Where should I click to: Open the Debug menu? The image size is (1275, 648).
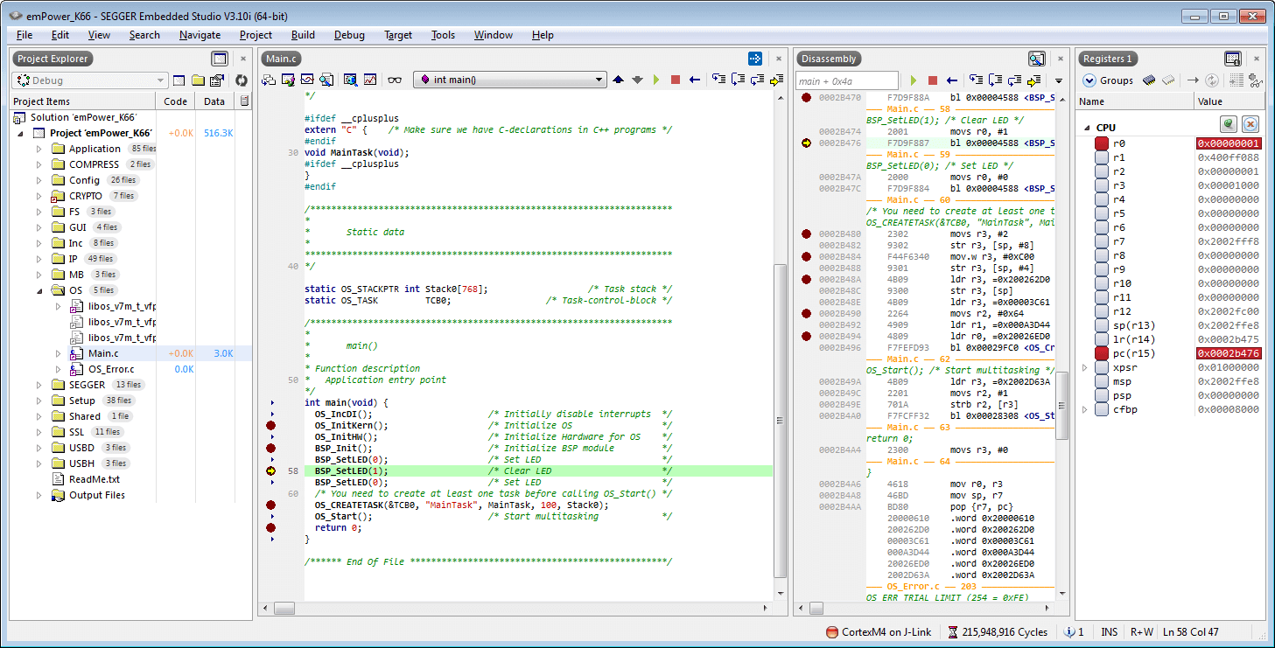pos(349,35)
